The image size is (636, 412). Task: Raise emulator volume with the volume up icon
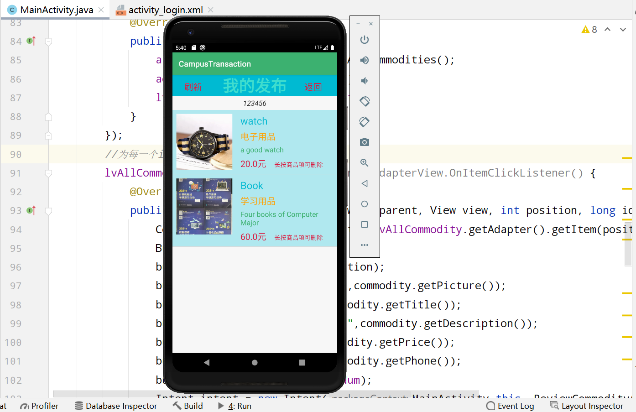coord(364,60)
